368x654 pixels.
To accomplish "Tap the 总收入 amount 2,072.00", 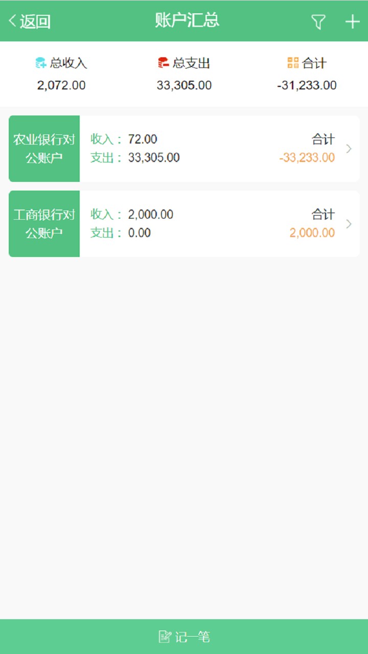I will tap(61, 85).
